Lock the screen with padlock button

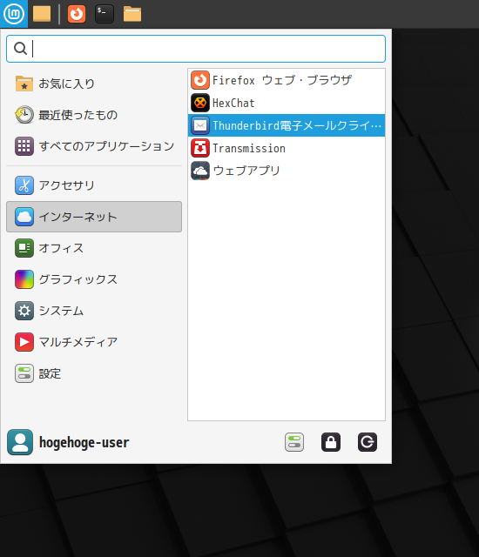click(x=331, y=442)
